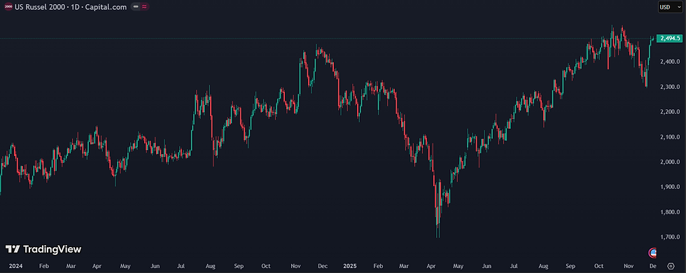Click the grey dash status indicator icon

click(136, 7)
